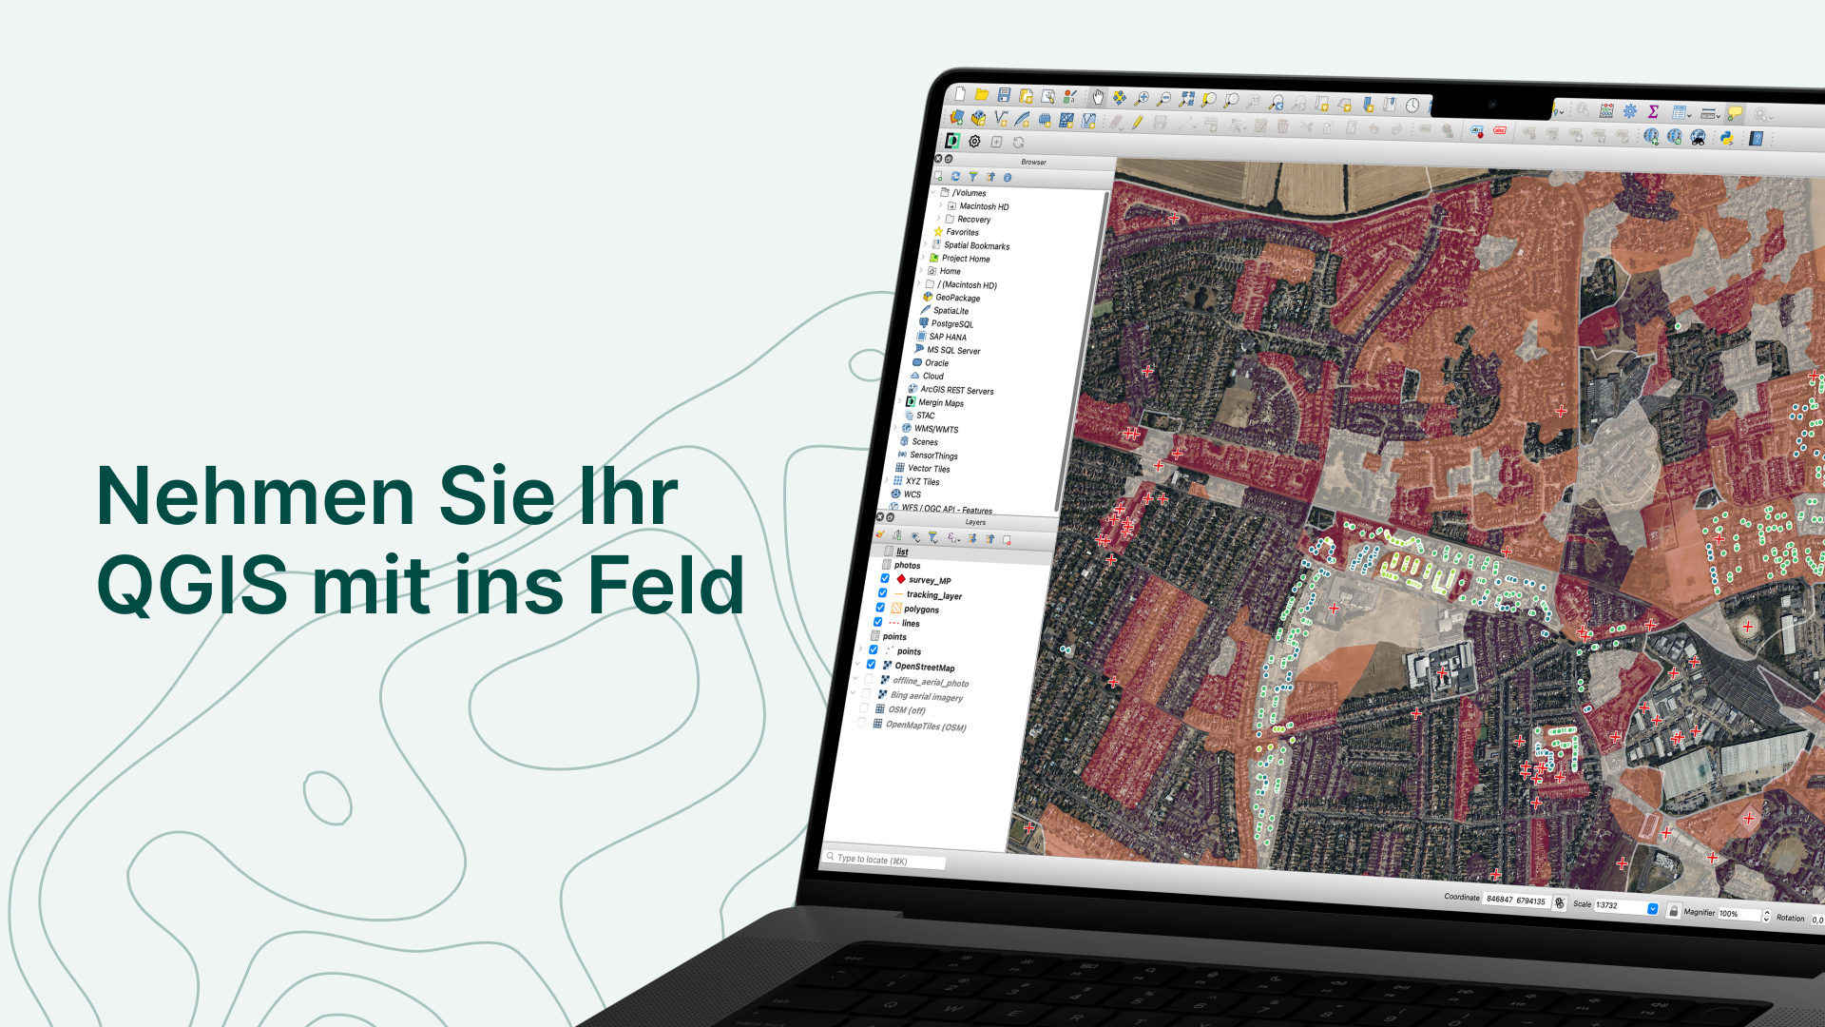Screen dimensions: 1825x1027
Task: Select the Pan Map hand tool
Action: [x=1098, y=97]
